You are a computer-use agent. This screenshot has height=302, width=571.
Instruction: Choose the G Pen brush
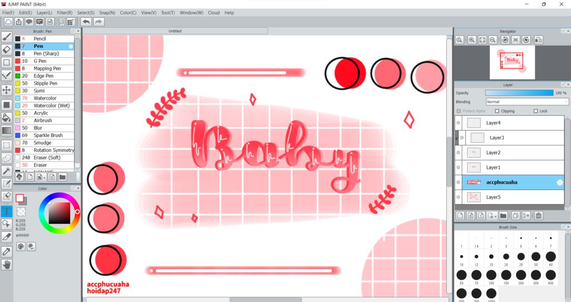[x=44, y=61]
